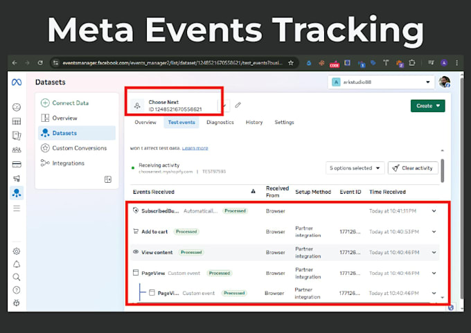
Task: Open the arkstudio88 business account dropdown
Action: 381,82
